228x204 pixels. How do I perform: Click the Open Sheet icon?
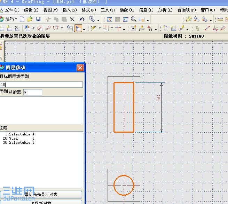point(9,28)
